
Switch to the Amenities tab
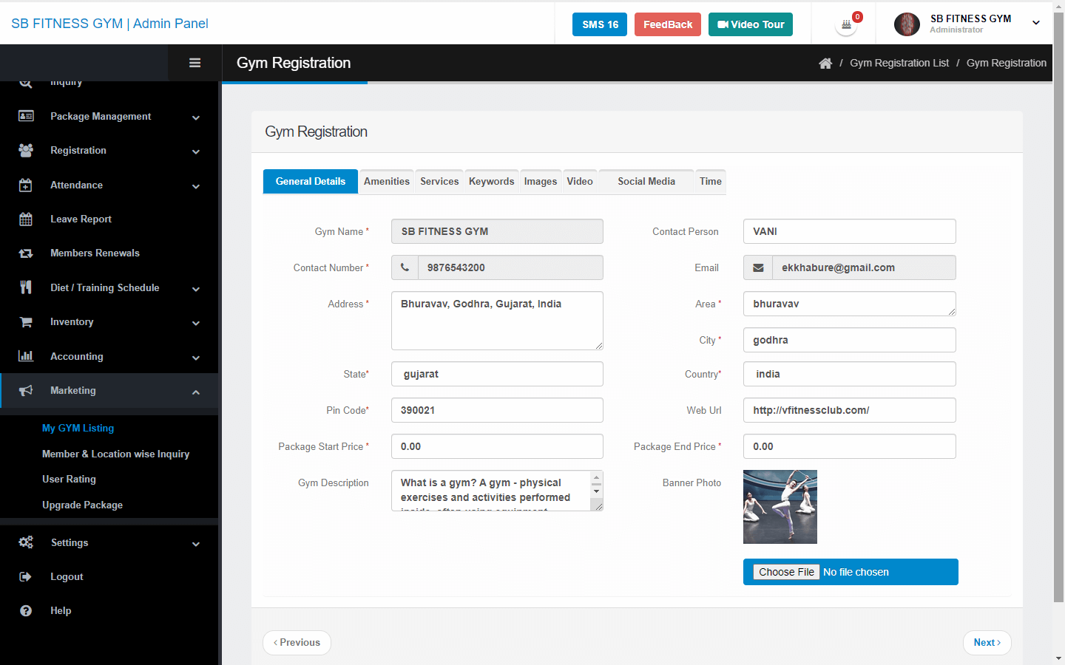[x=386, y=182]
